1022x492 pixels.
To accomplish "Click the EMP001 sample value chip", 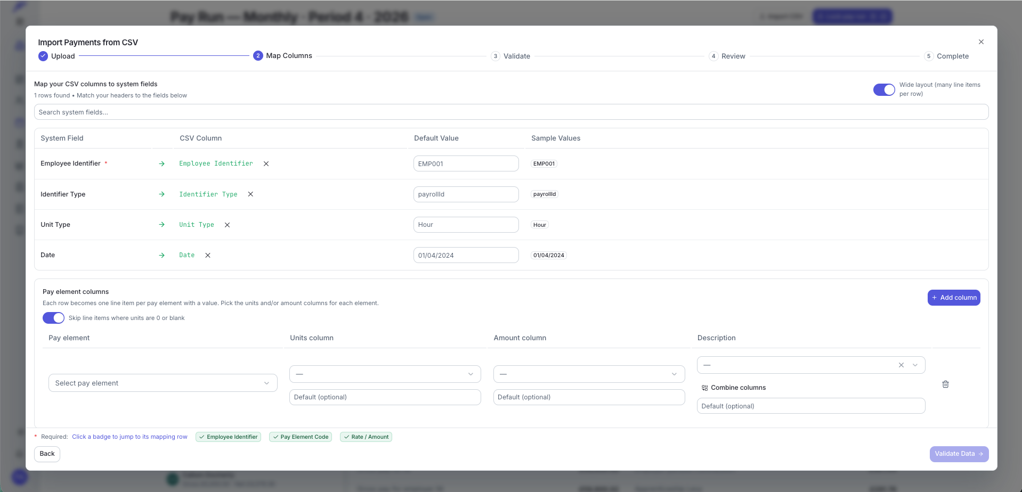I will point(544,164).
